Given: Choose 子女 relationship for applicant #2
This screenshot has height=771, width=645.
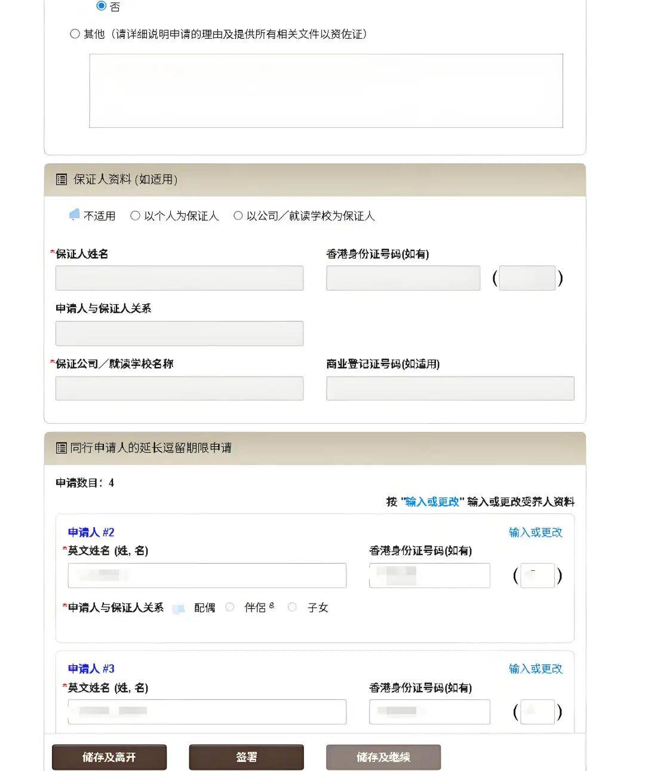Looking at the screenshot, I should [x=292, y=607].
